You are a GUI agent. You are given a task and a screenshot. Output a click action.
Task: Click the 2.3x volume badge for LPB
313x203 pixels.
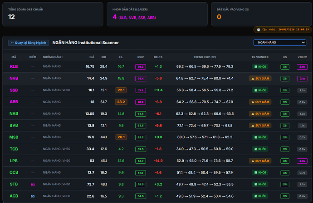point(302,161)
